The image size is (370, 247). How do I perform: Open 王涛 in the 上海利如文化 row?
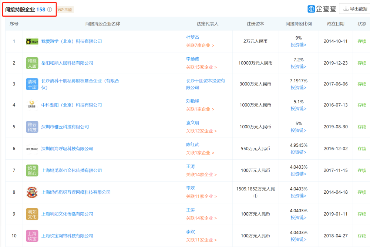tap(191, 210)
